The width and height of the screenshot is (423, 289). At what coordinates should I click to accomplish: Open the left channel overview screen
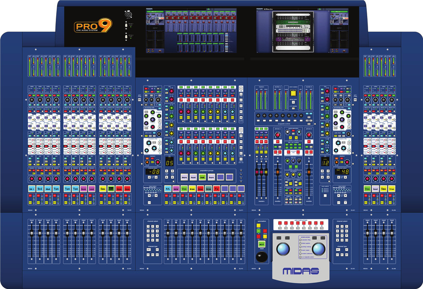(x=191, y=30)
